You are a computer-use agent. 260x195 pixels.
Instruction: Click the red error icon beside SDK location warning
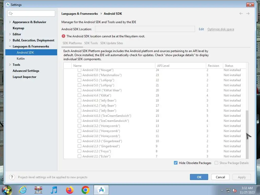click(x=63, y=36)
